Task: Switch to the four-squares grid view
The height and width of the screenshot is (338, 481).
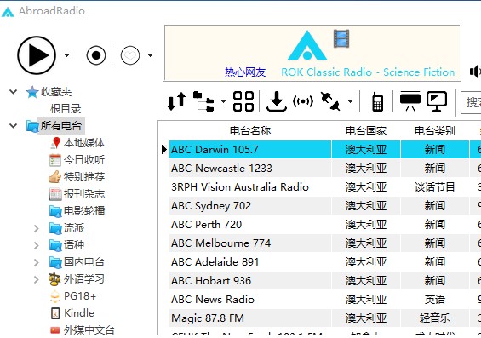Action: coord(243,101)
